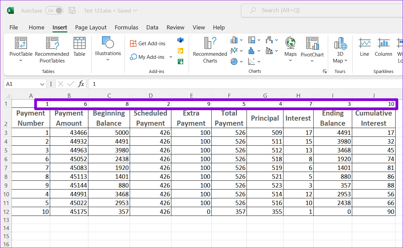
Task: Click the Get Add-ins button
Action: [x=148, y=43]
